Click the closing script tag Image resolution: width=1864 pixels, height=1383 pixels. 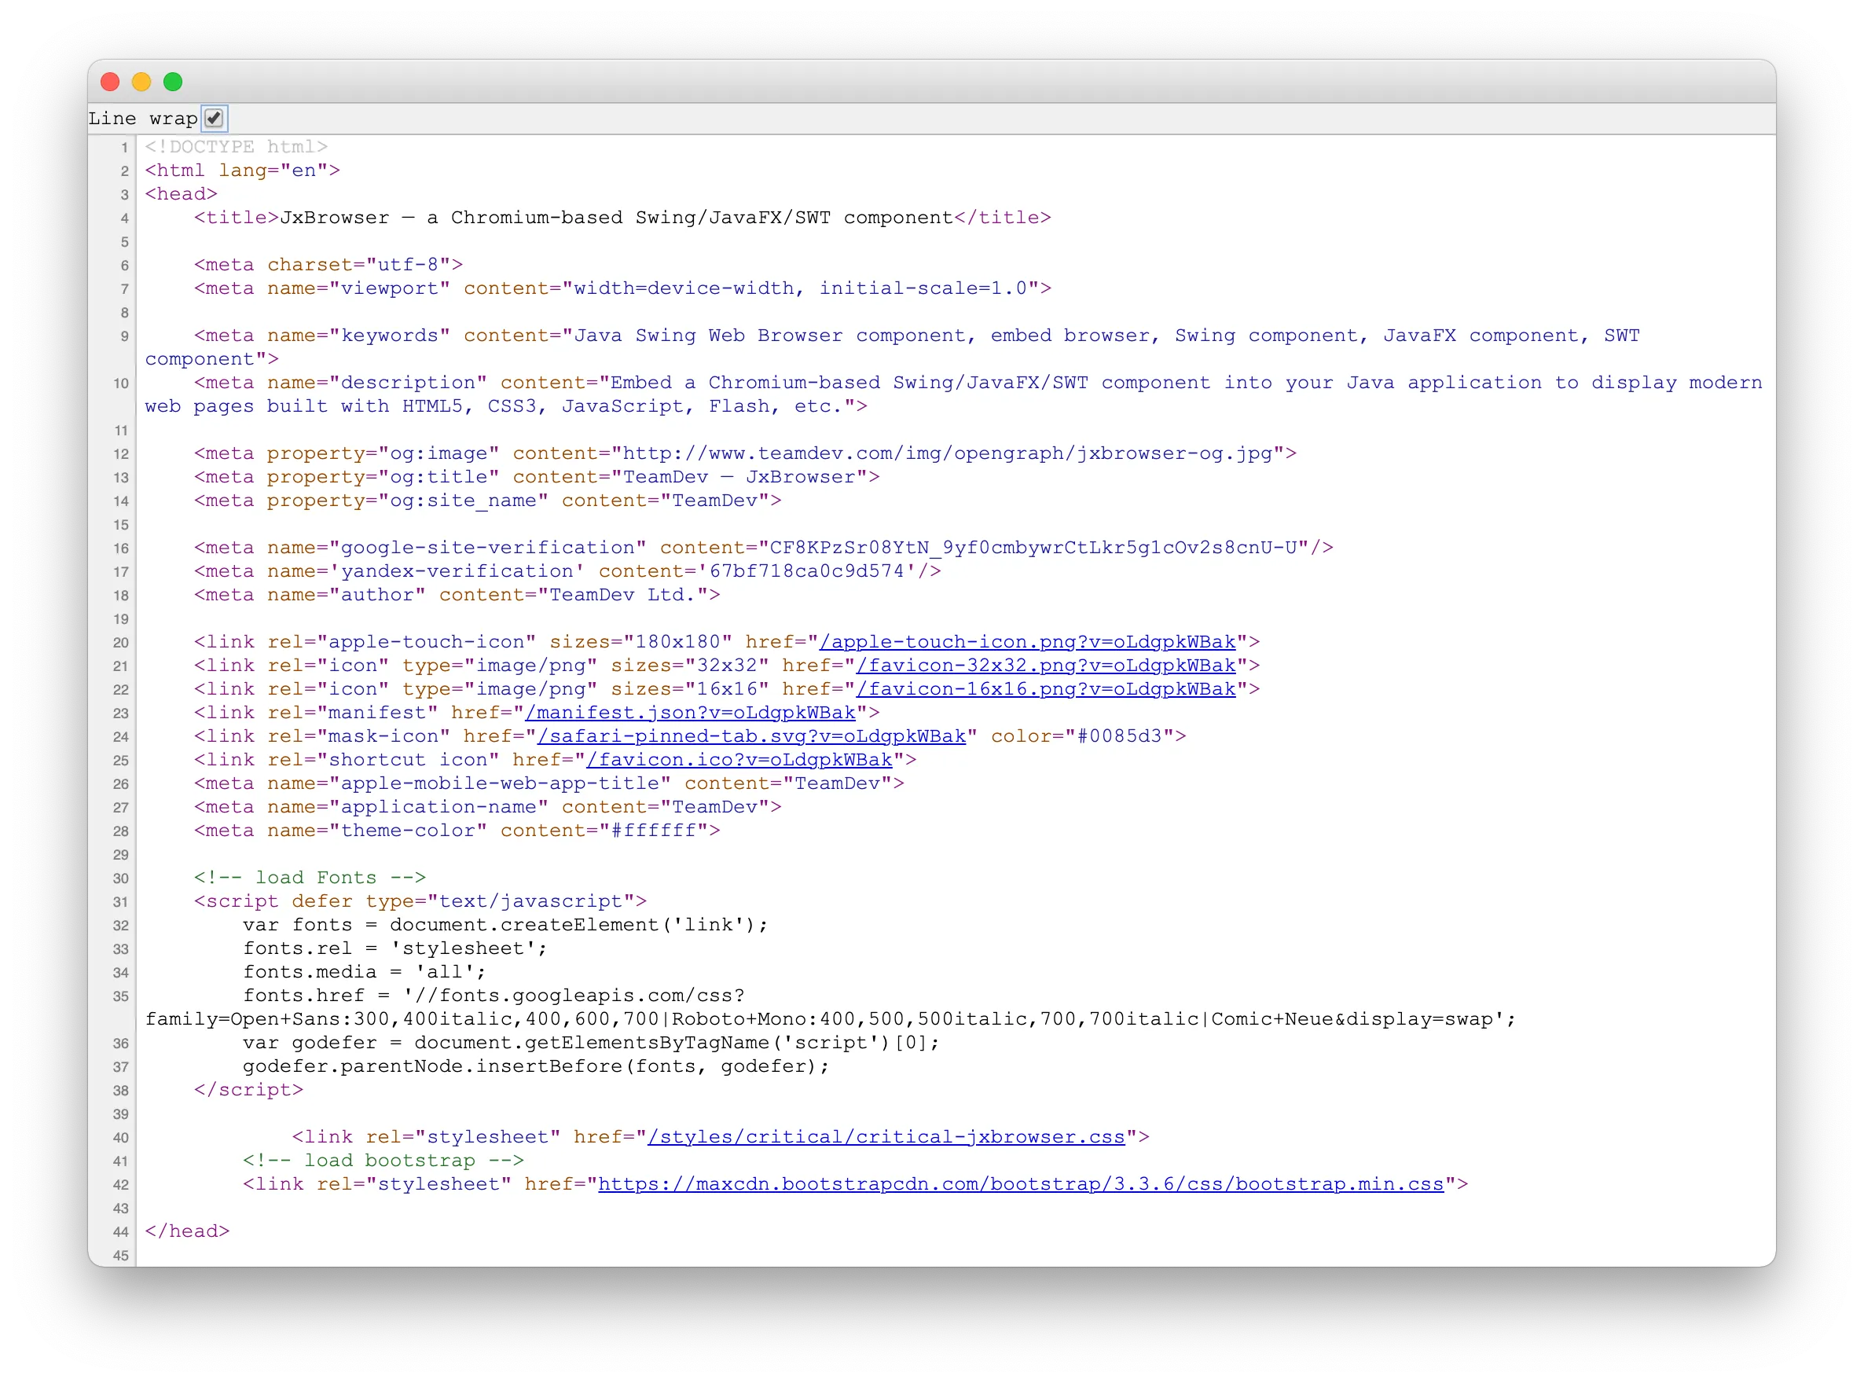click(248, 1090)
